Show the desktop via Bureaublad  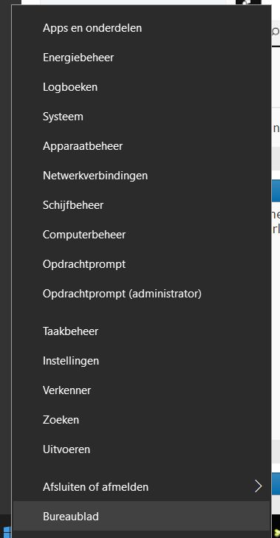(x=141, y=516)
